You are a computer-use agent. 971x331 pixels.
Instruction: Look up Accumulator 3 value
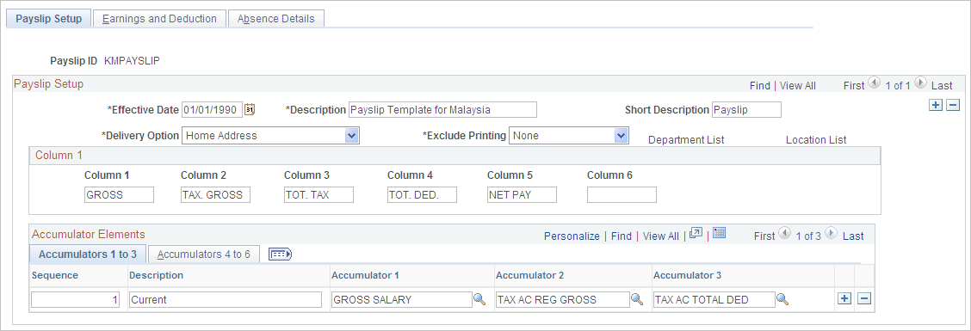point(782,299)
